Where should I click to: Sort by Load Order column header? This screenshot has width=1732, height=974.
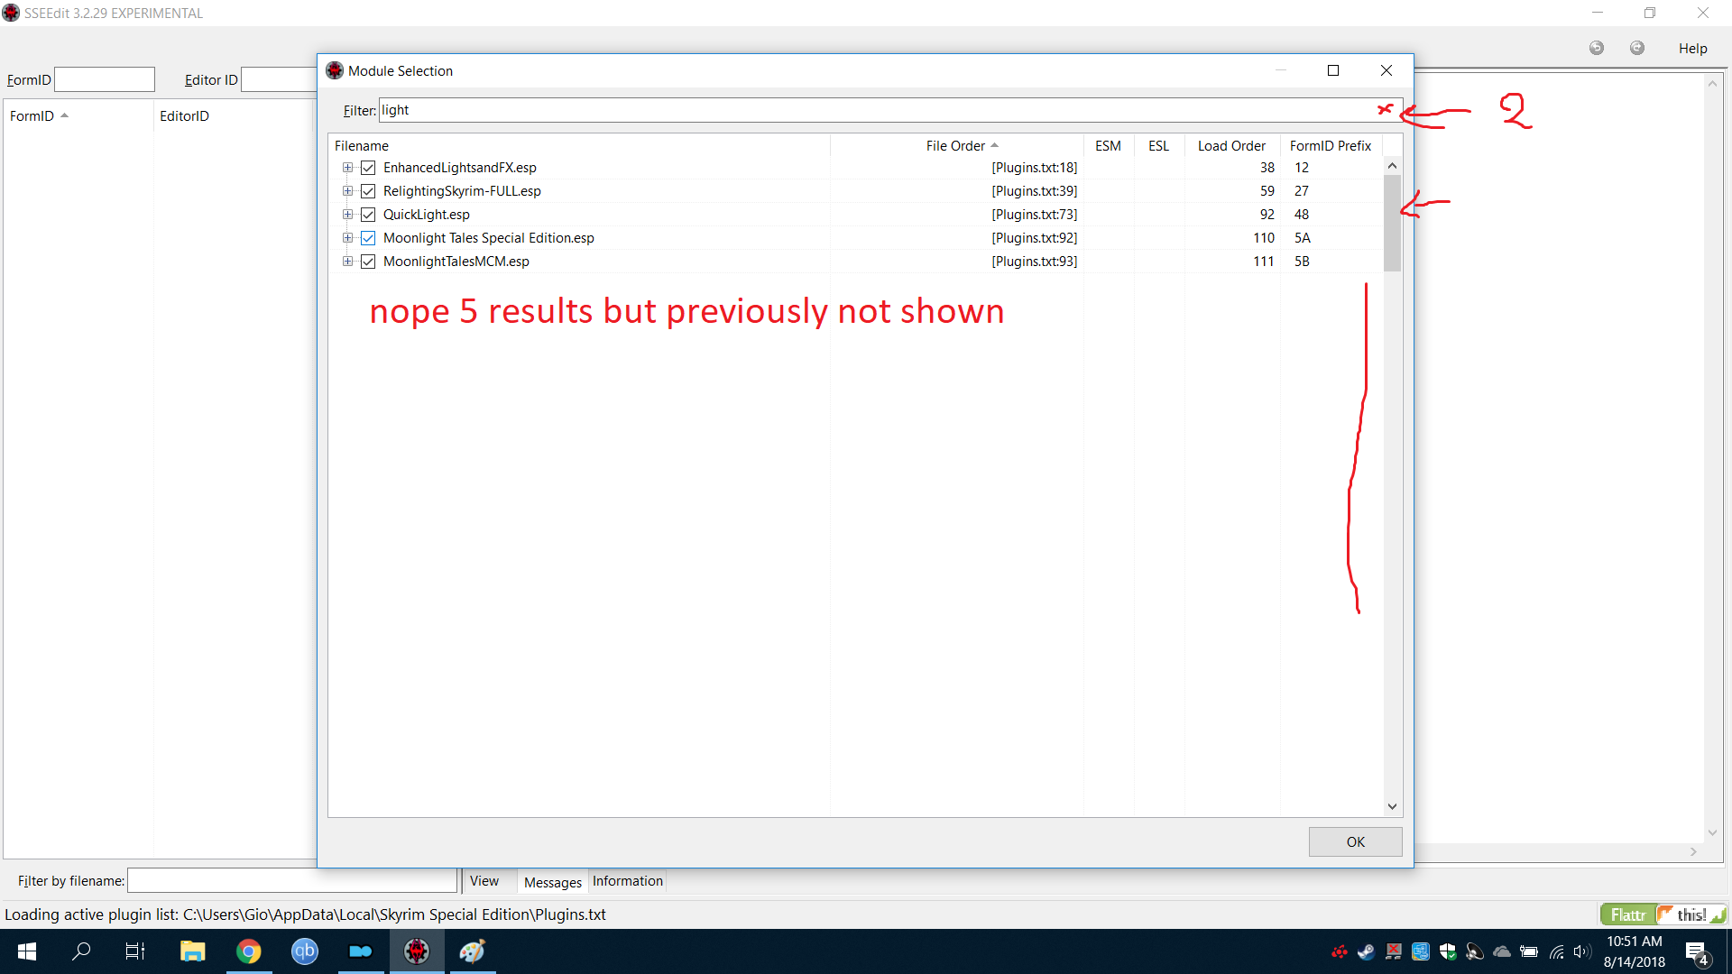tap(1231, 145)
